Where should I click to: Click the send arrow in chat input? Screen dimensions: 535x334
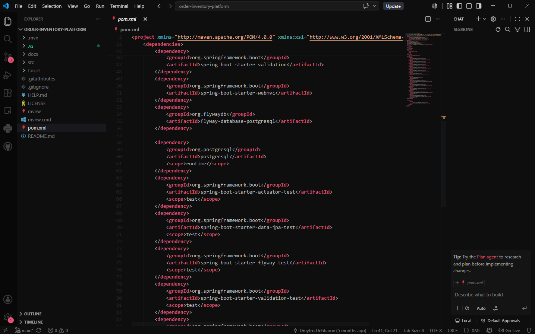[525, 308]
